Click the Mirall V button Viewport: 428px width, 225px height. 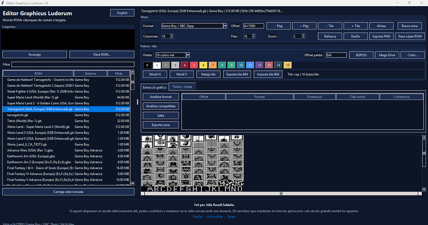pos(182,74)
